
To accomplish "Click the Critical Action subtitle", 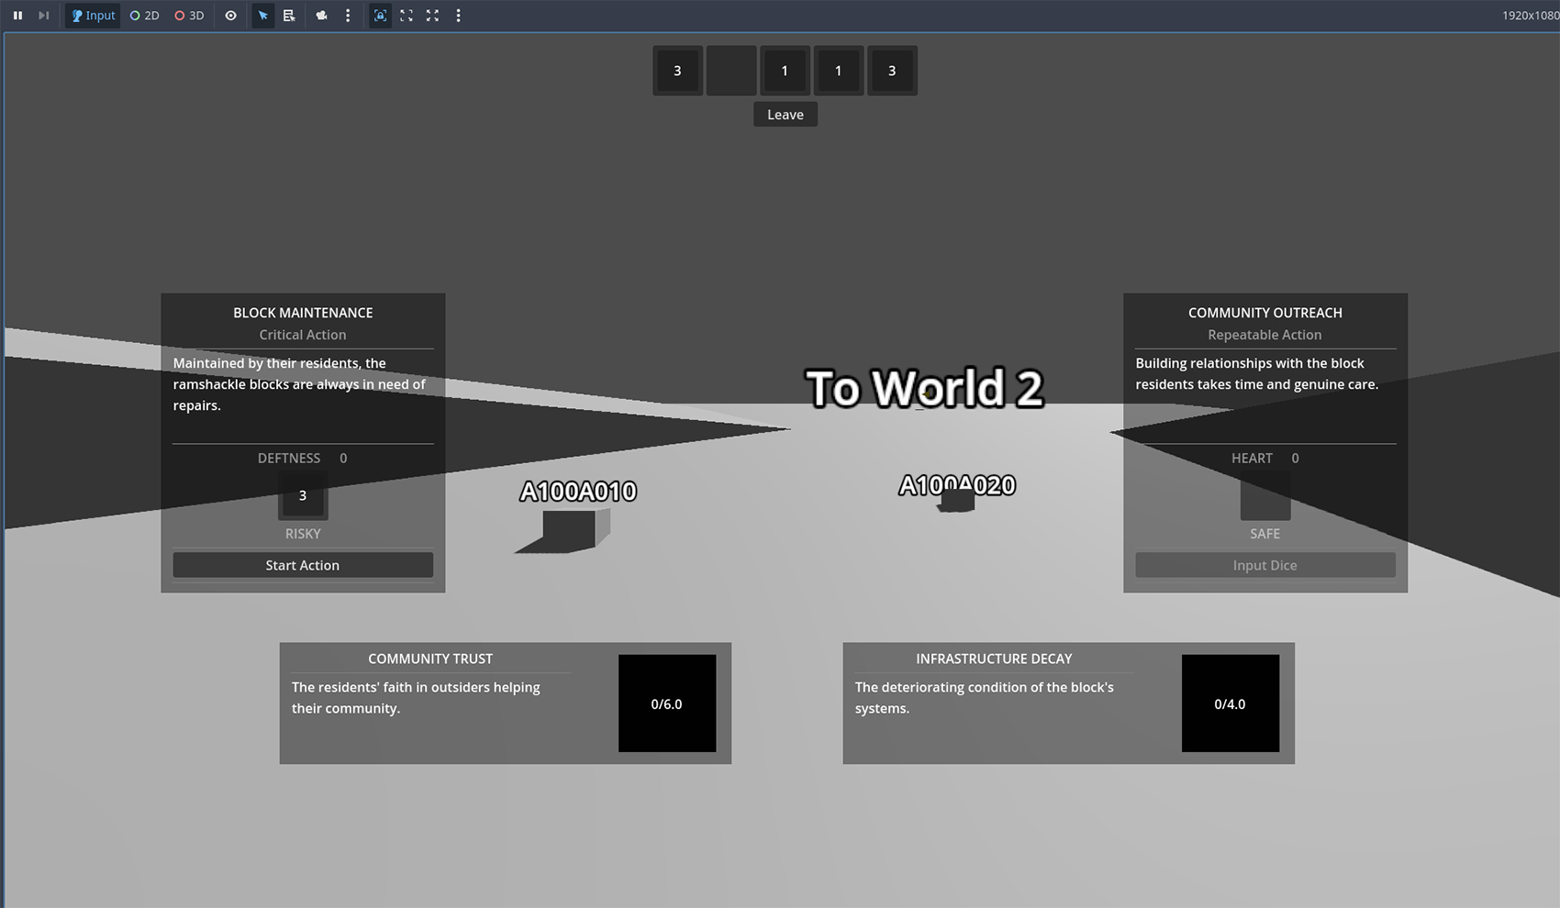I will (303, 335).
